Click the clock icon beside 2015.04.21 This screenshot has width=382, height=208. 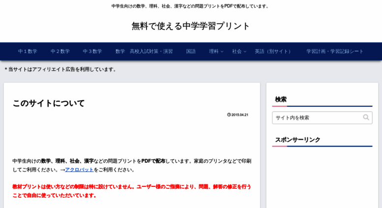(x=229, y=115)
